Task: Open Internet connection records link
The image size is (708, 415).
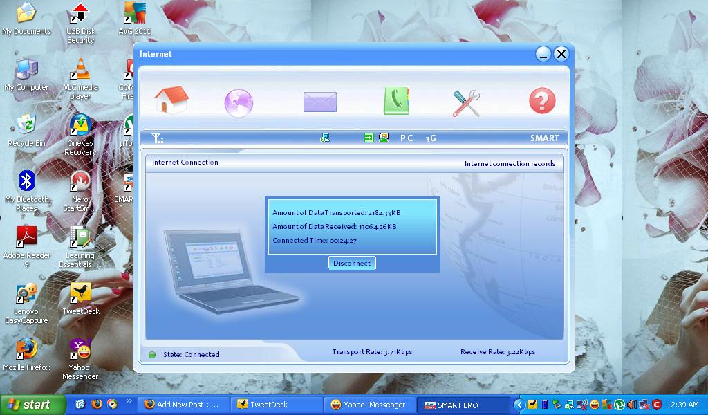Action: (x=510, y=164)
